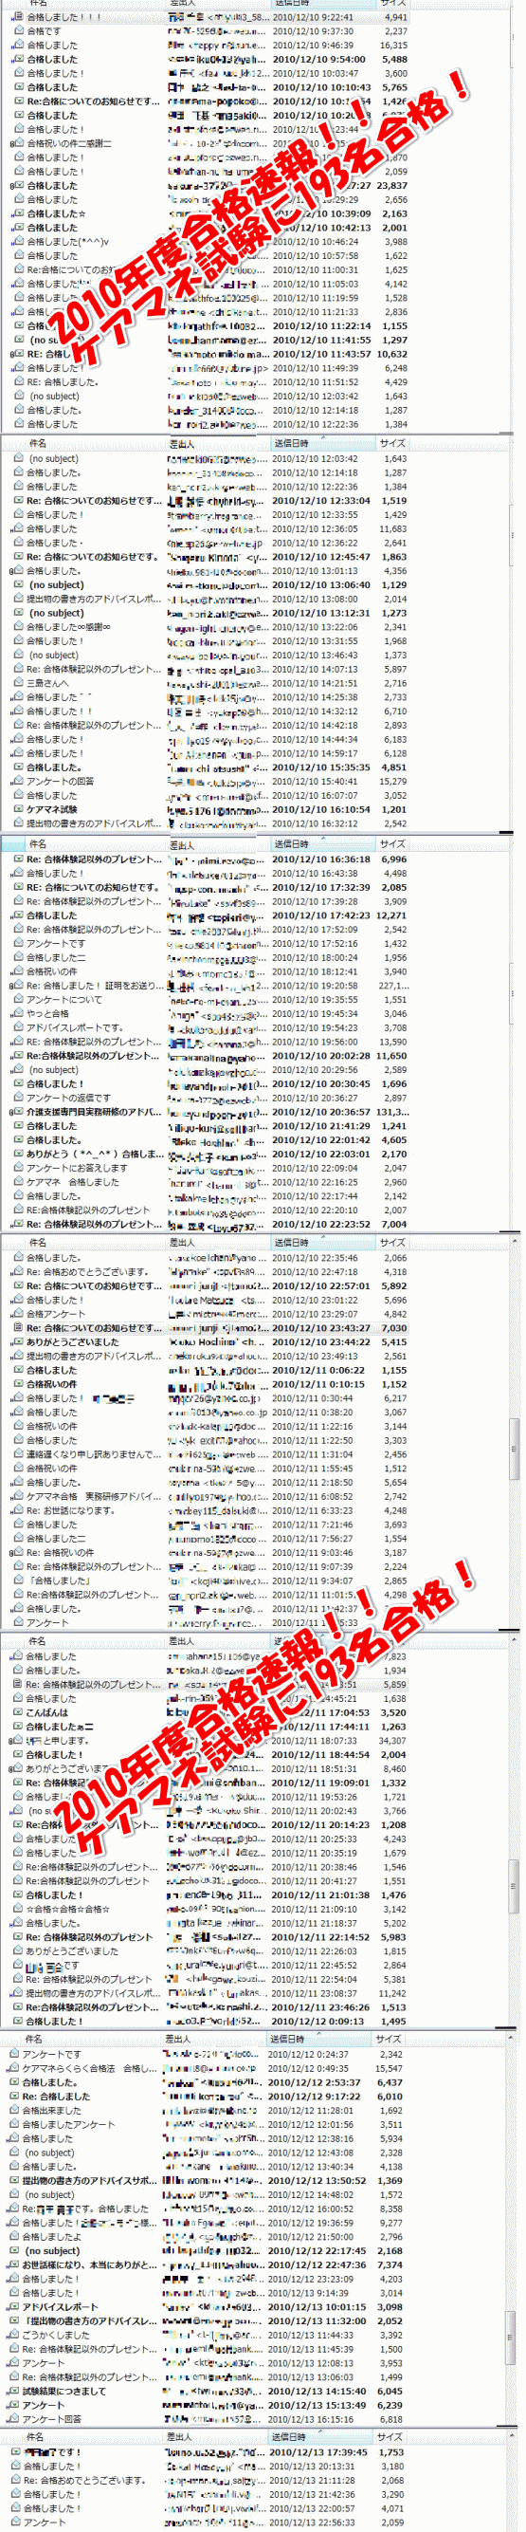Click envelope icon of 'ケアマネらくらく合格法' email
526x2532 pixels.
click(13, 2069)
